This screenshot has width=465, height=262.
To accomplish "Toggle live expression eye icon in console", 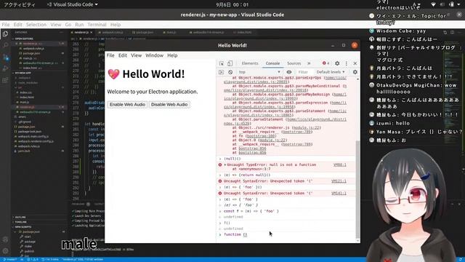I will [289, 72].
